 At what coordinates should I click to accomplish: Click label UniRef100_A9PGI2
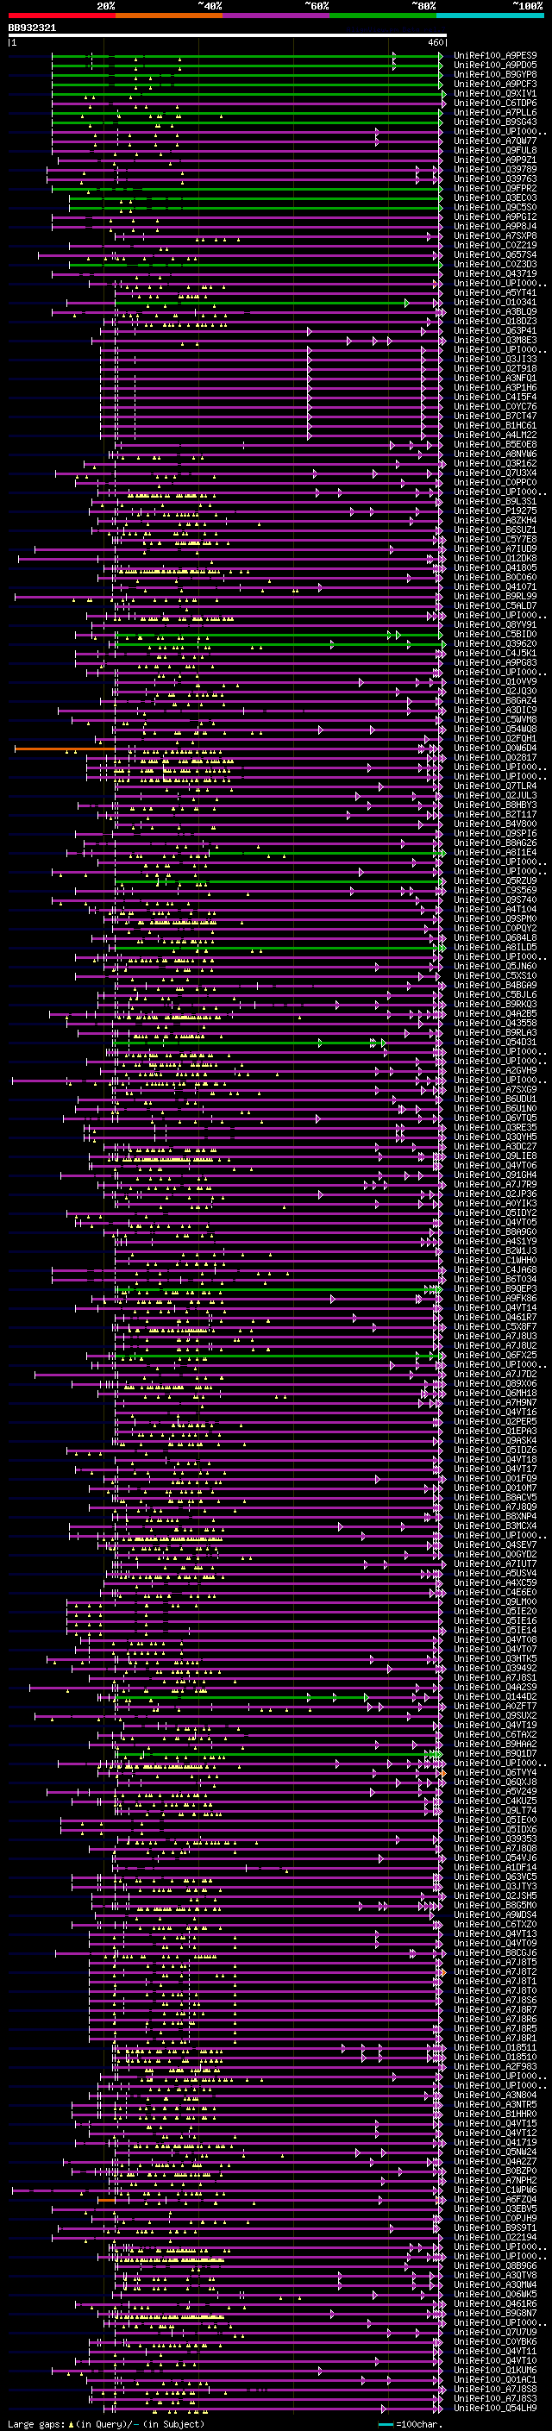(x=495, y=216)
